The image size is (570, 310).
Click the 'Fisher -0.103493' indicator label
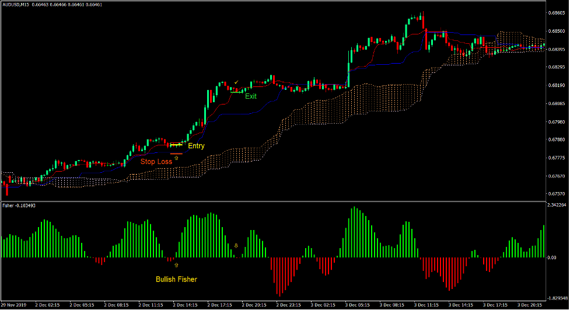click(x=19, y=205)
